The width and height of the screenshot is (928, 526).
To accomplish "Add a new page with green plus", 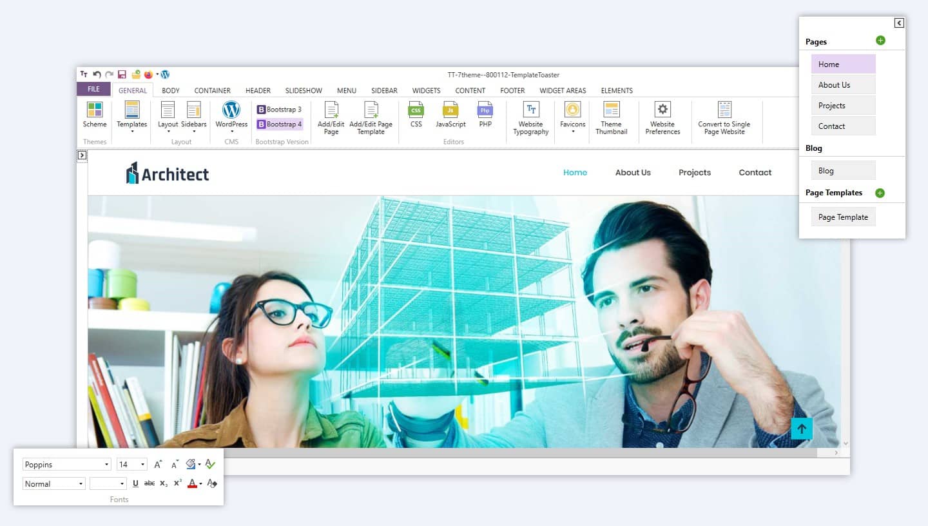I will [880, 41].
